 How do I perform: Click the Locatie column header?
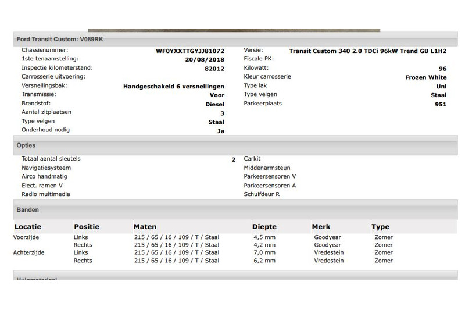click(28, 227)
